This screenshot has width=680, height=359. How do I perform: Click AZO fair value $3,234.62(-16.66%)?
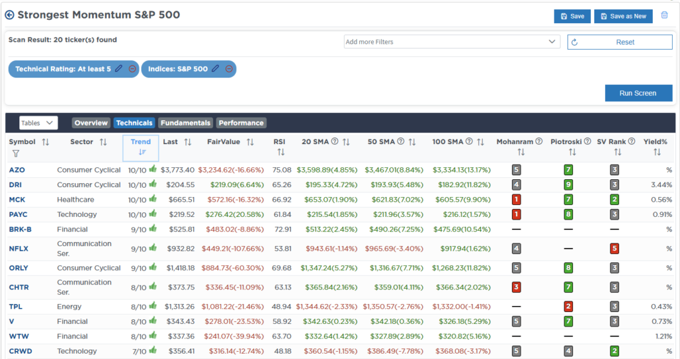pyautogui.click(x=230, y=170)
